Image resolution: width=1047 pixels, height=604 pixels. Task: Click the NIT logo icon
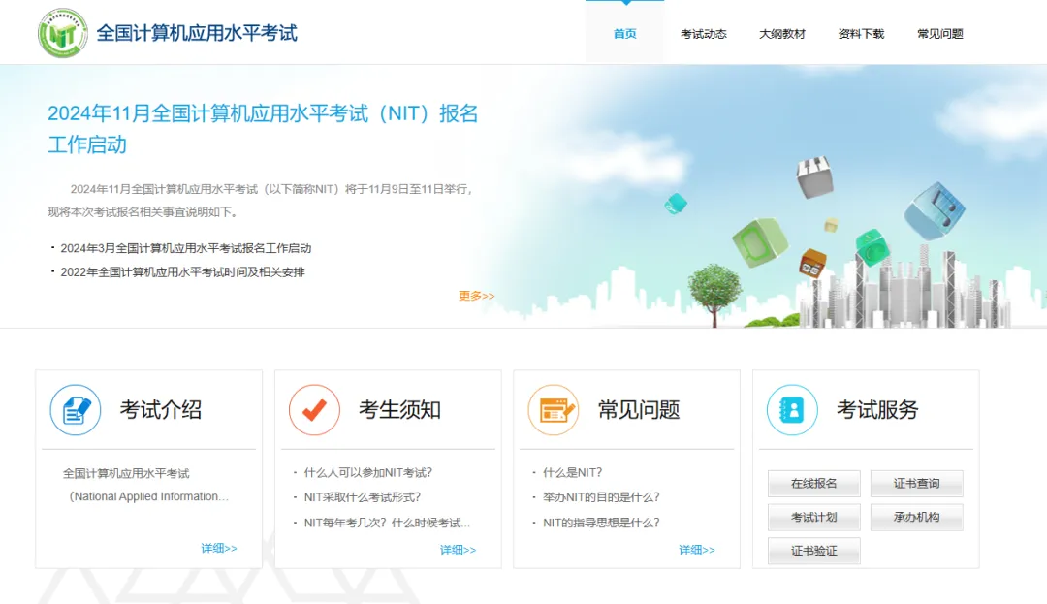click(62, 31)
